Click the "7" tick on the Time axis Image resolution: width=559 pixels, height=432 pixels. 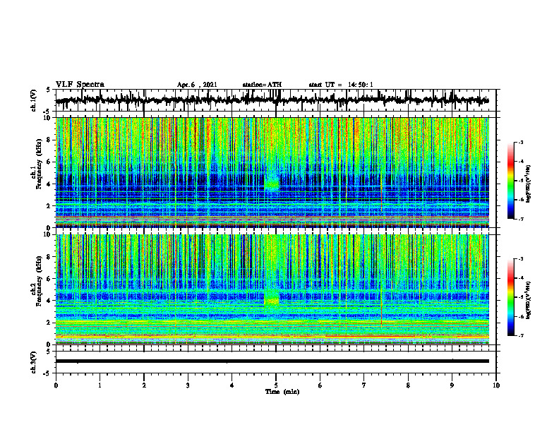tap(364, 385)
